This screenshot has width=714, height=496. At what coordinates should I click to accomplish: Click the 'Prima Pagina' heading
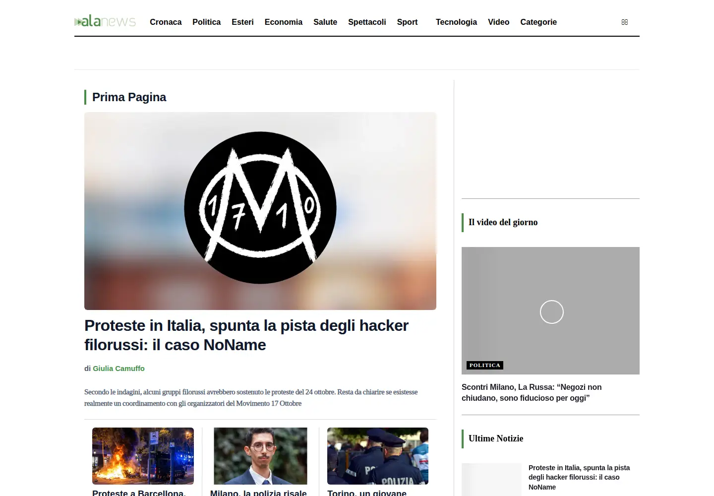tap(129, 97)
